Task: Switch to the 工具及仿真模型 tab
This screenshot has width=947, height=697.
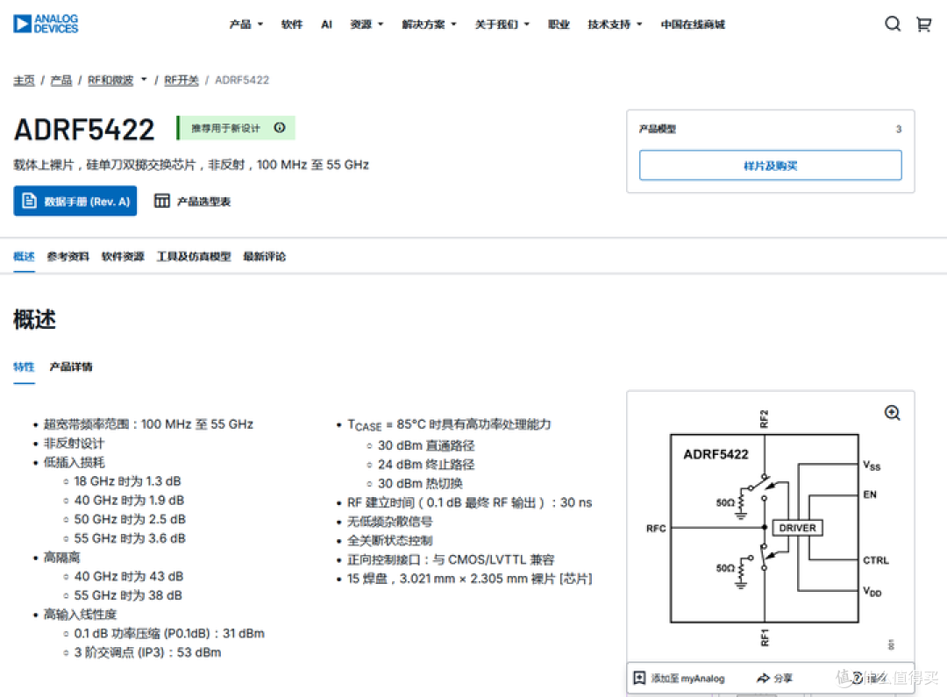Action: [194, 257]
